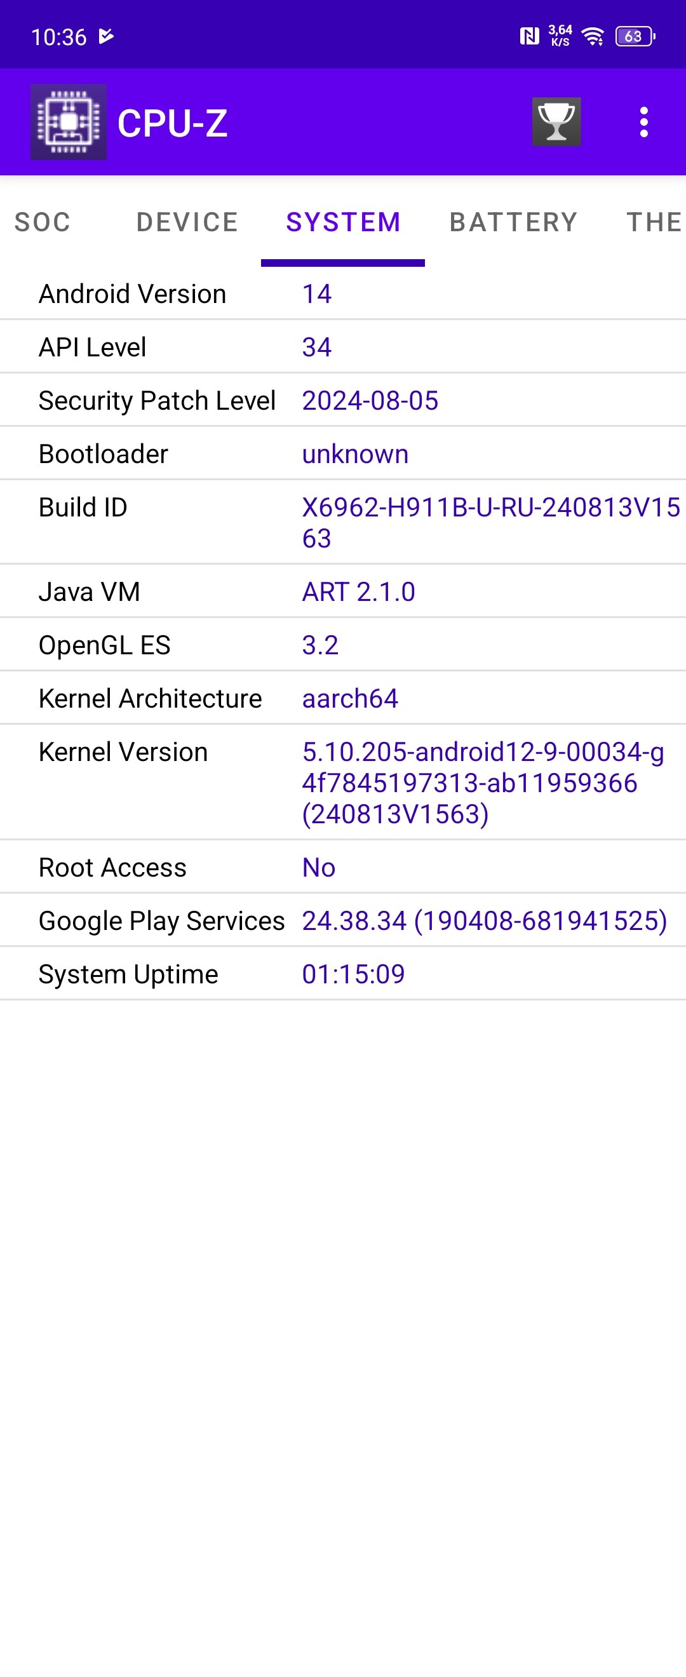Tap the Kernel Version entry
The height and width of the screenshot is (1677, 686).
coord(343,783)
